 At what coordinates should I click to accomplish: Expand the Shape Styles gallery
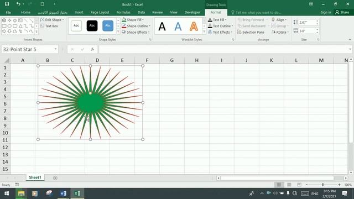coord(118,32)
